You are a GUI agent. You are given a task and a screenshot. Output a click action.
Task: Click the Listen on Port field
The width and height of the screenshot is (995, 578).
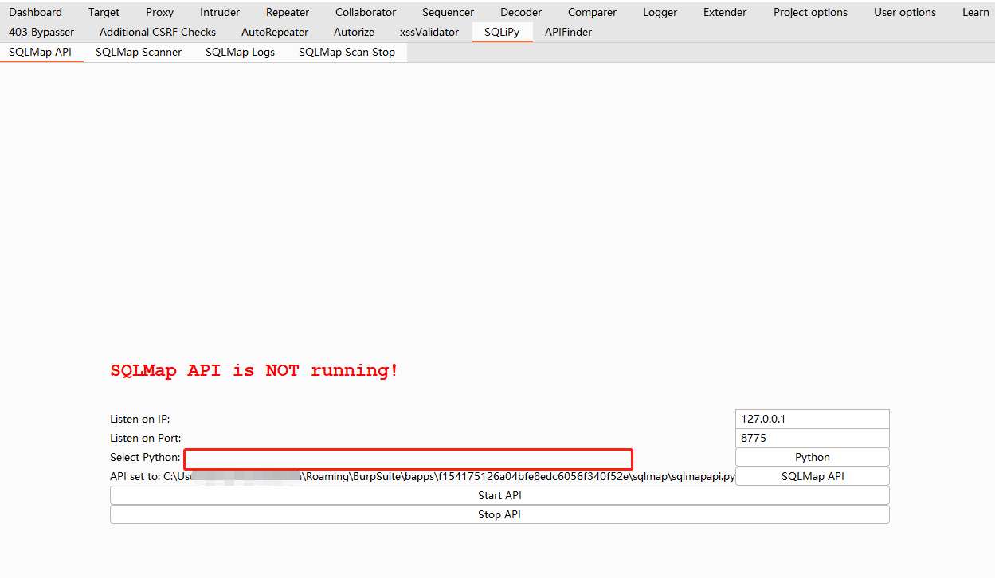[x=812, y=438]
